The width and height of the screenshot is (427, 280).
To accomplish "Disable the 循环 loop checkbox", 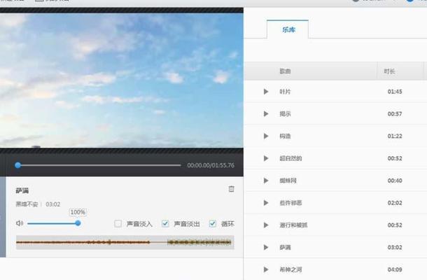I will (x=212, y=223).
